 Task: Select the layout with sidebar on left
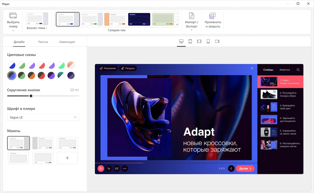point(43,143)
